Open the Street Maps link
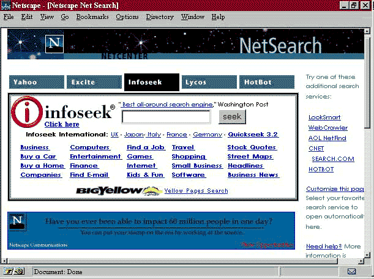 click(x=250, y=157)
